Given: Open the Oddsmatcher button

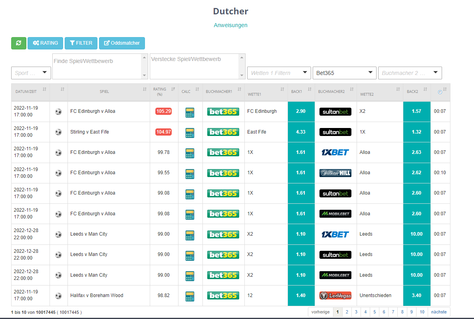Looking at the screenshot, I should point(122,43).
